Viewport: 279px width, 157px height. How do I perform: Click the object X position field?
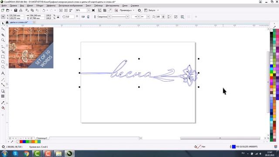[x=17, y=16]
